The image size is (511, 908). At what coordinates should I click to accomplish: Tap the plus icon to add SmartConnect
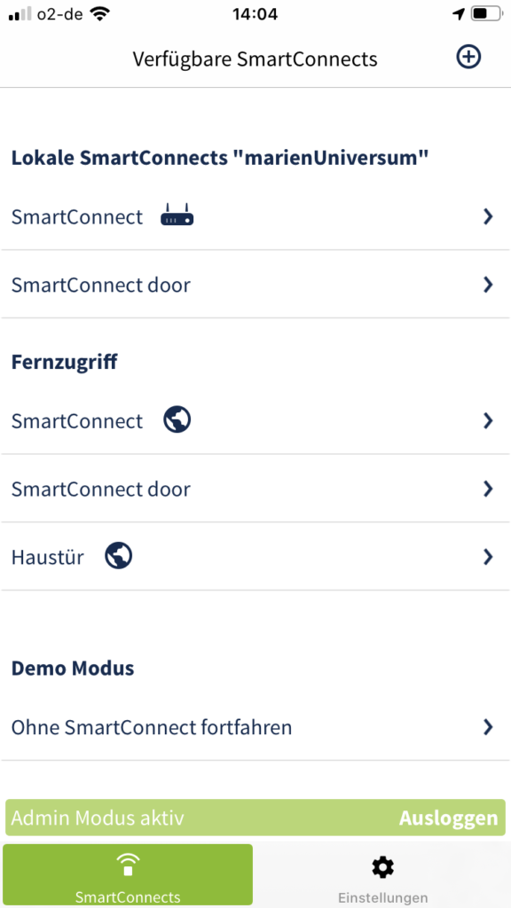(x=468, y=58)
